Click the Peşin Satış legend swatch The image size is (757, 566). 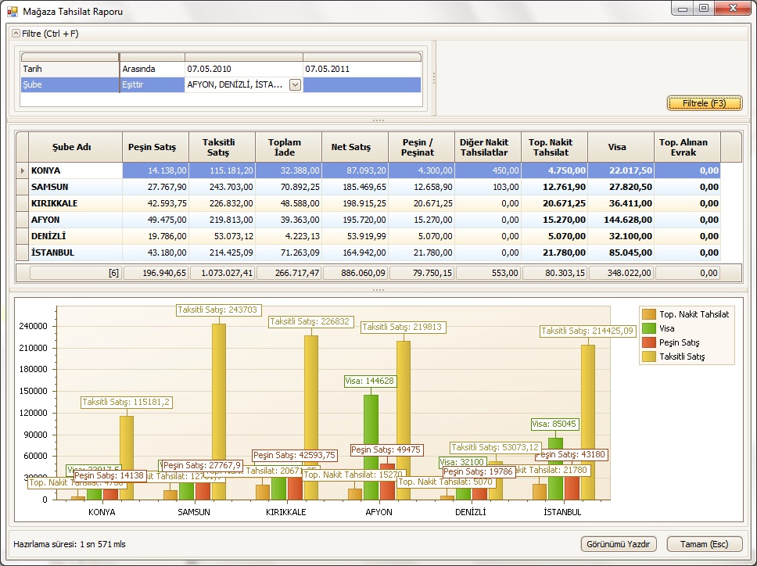648,342
